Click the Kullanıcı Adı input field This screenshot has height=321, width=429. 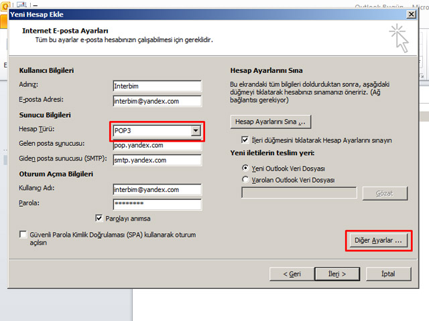click(x=158, y=189)
